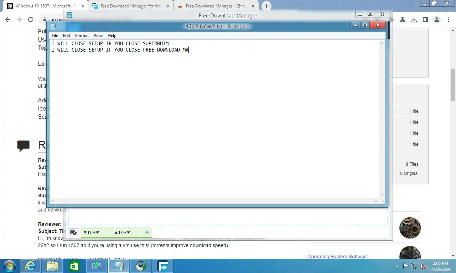This screenshot has width=456, height=273.
Task: Open Notepad's Help menu
Action: 112,36
